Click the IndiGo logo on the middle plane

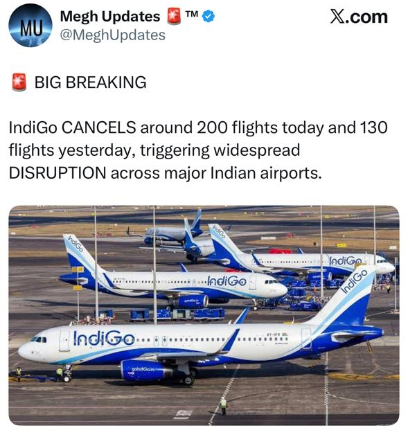click(227, 281)
